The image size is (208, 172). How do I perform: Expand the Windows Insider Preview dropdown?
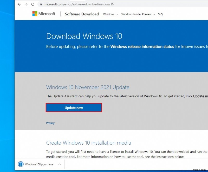138,14
